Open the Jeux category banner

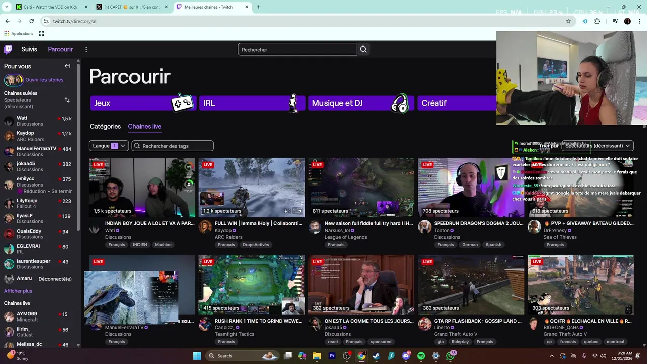[143, 103]
